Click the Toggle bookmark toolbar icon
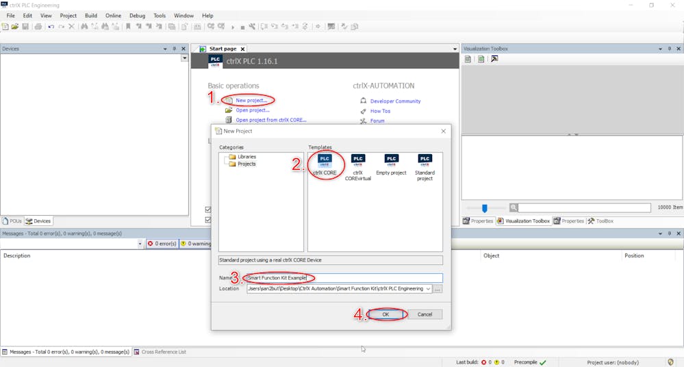The image size is (684, 367). pyautogui.click(x=128, y=27)
